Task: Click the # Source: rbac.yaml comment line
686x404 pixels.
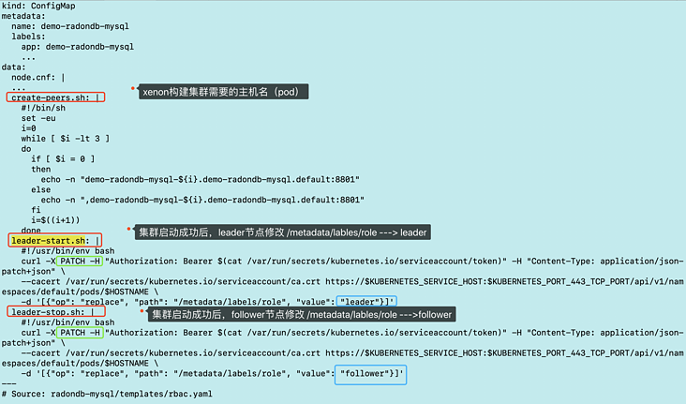Action: [107, 394]
